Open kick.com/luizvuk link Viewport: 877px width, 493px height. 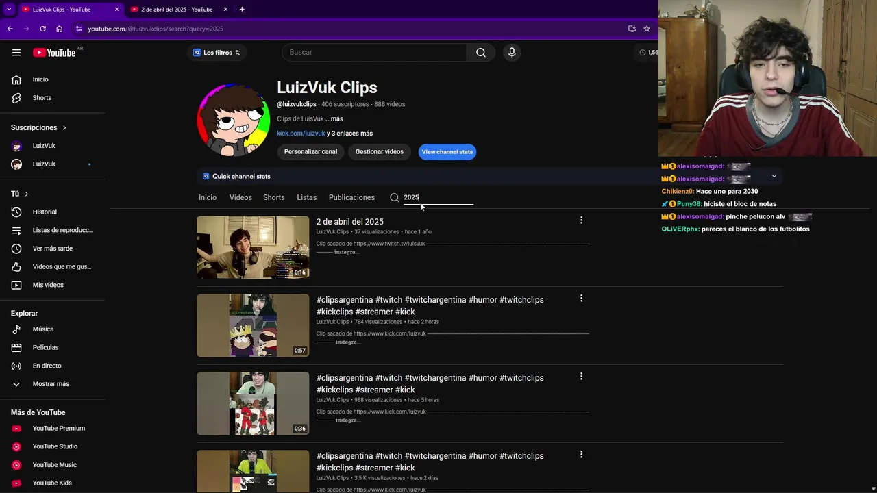point(301,134)
